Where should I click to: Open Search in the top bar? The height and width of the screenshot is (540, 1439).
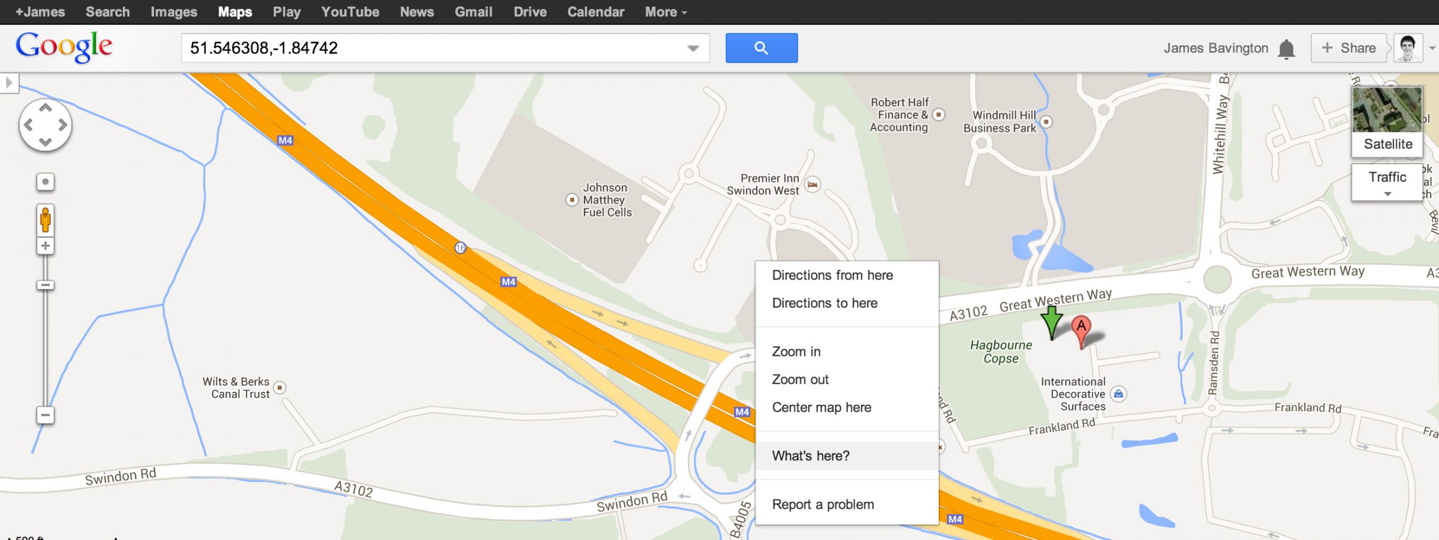click(107, 12)
